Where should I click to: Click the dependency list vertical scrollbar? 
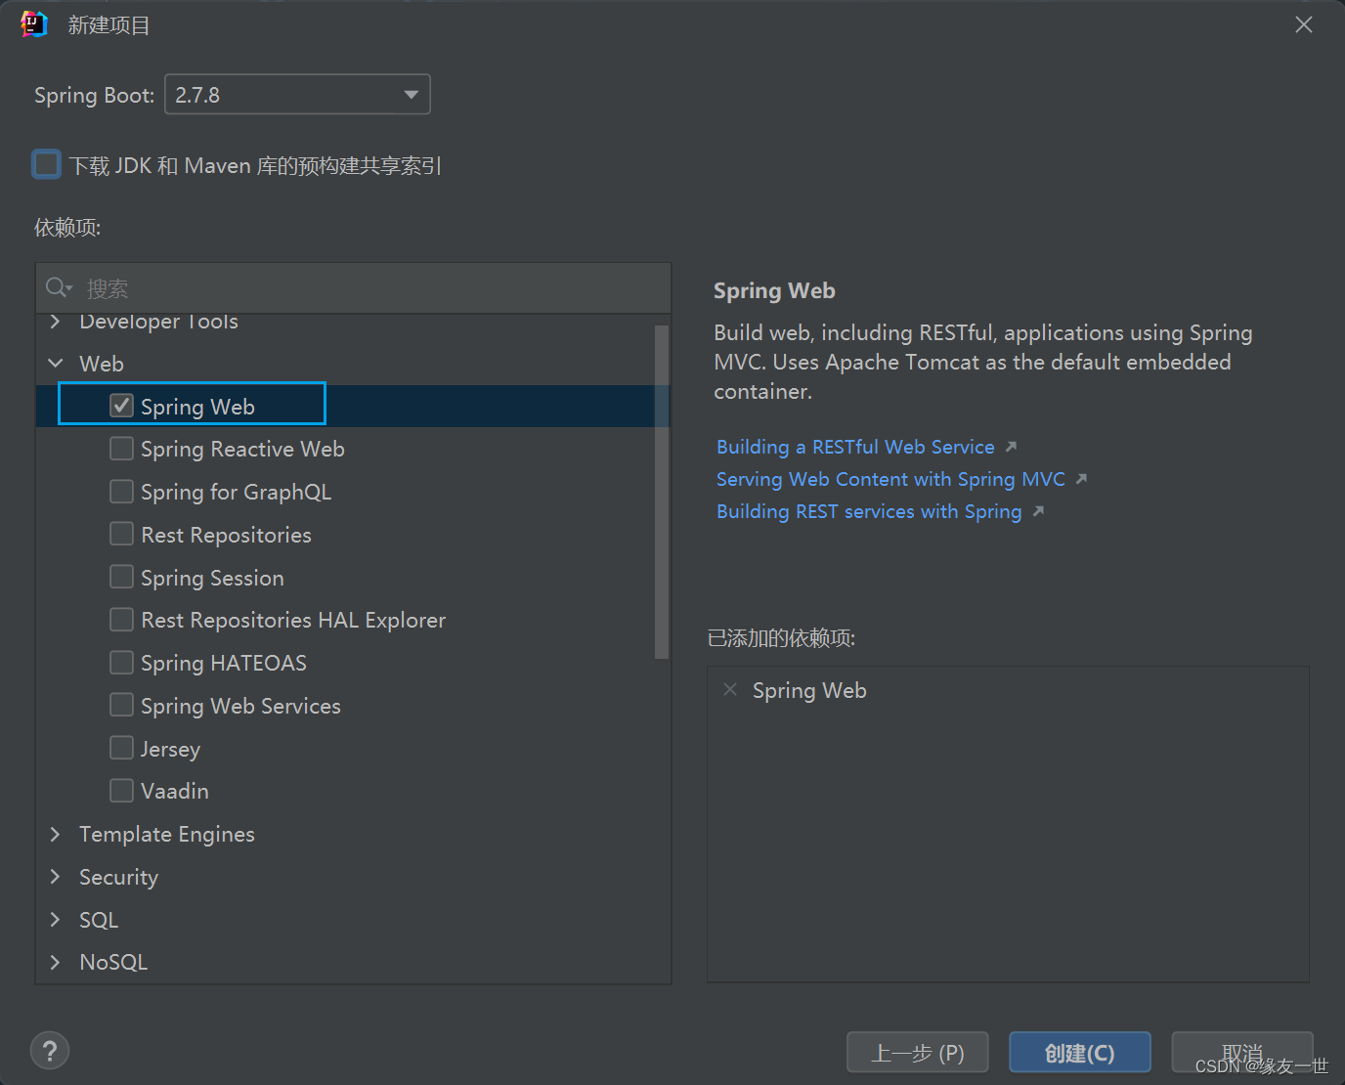coord(662,492)
